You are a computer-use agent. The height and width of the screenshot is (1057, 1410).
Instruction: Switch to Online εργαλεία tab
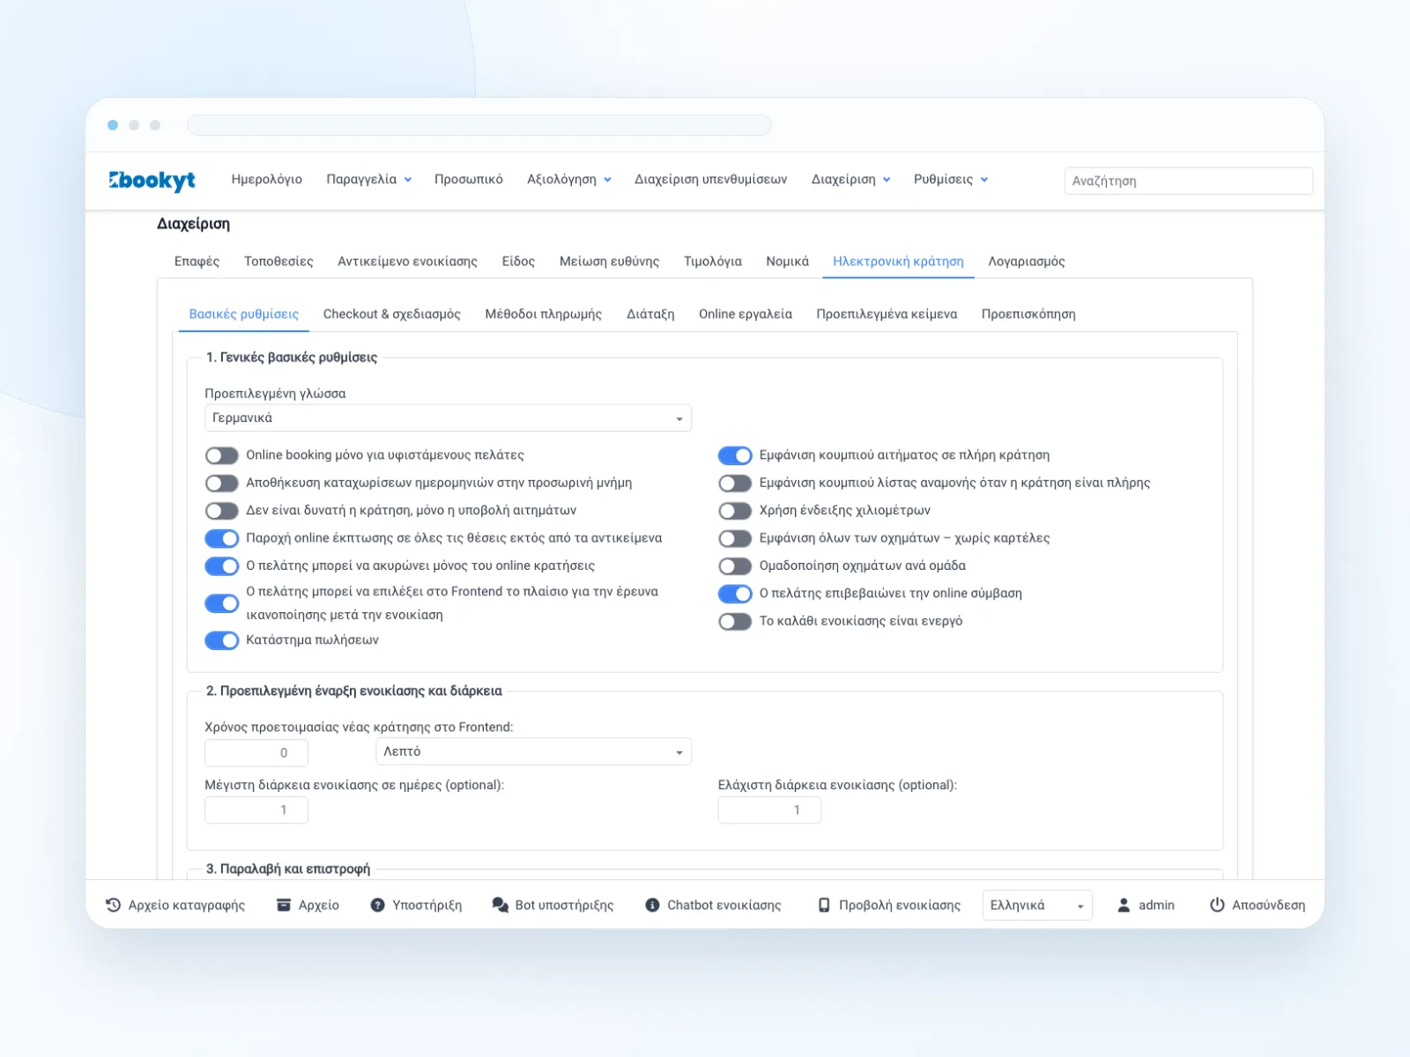745,314
